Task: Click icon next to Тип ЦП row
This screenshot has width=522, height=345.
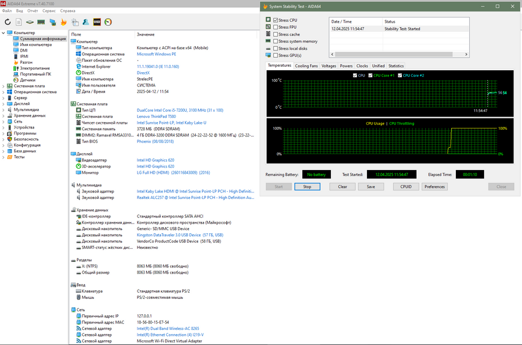Action: point(78,110)
